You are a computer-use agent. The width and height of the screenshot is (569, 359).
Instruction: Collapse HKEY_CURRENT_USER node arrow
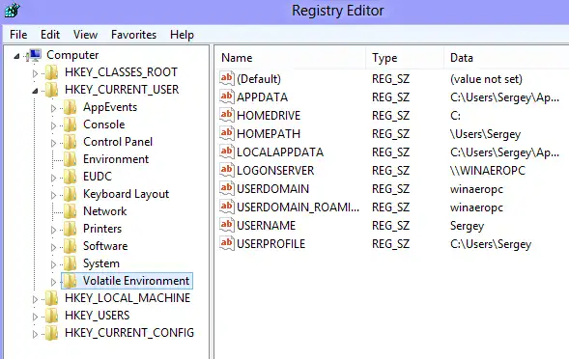click(x=35, y=91)
